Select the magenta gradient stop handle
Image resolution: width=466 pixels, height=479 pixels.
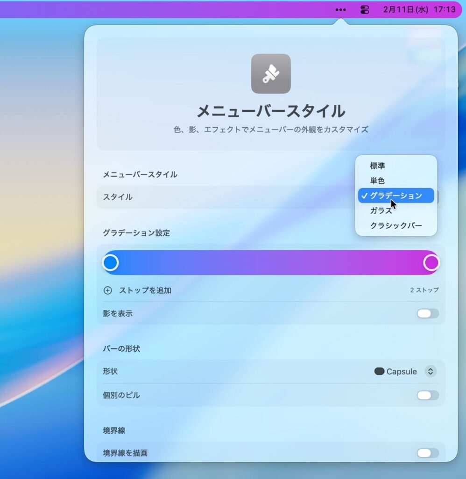[x=431, y=262]
